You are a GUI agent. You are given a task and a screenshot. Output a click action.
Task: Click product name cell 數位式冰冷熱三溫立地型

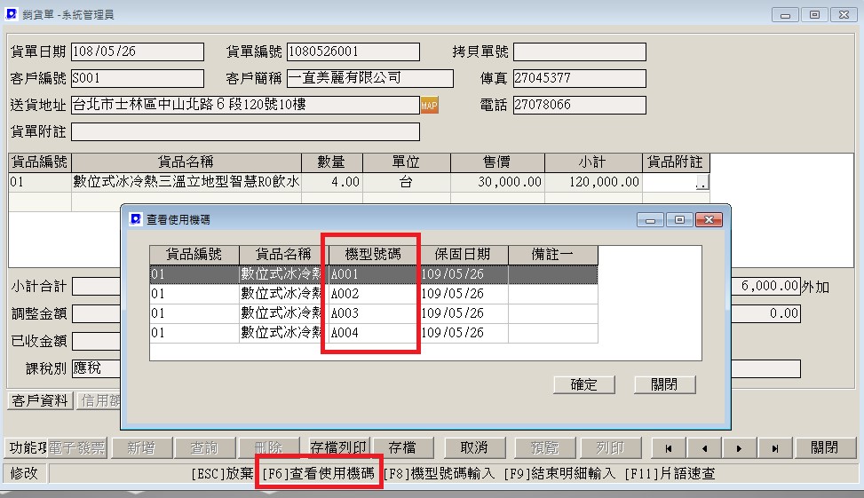(x=186, y=182)
